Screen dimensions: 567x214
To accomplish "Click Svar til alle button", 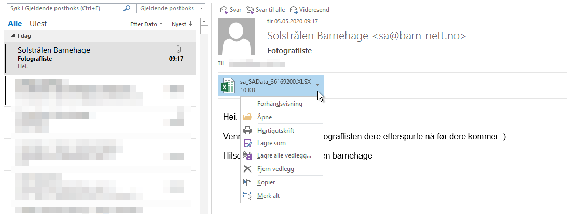I will coord(265,10).
